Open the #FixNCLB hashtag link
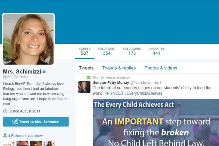This screenshot has width=219, height=146. click(x=114, y=93)
